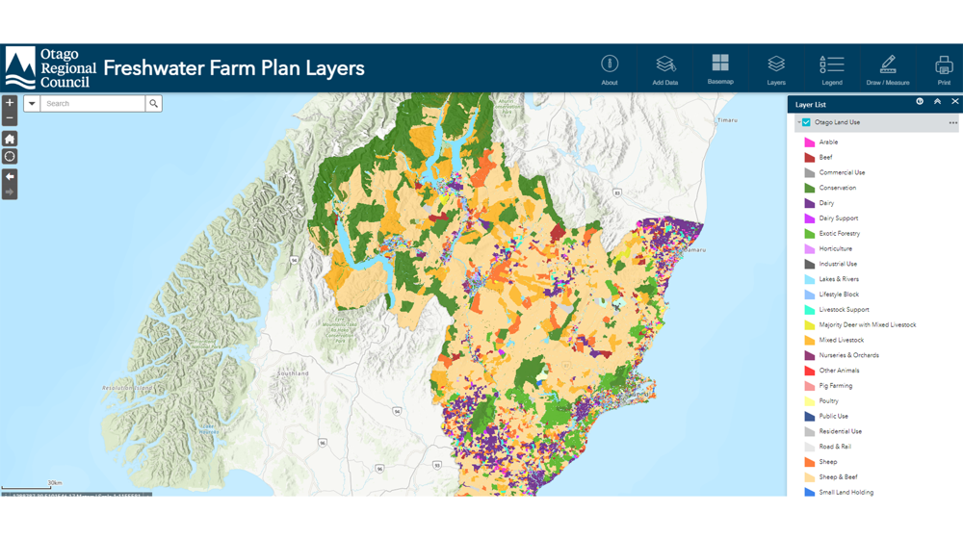Click the Residential Use legend entry

[840, 431]
